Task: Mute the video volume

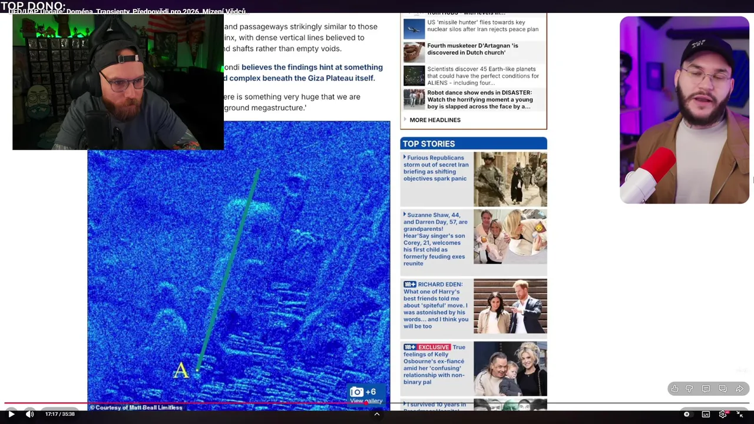Action: (29, 414)
